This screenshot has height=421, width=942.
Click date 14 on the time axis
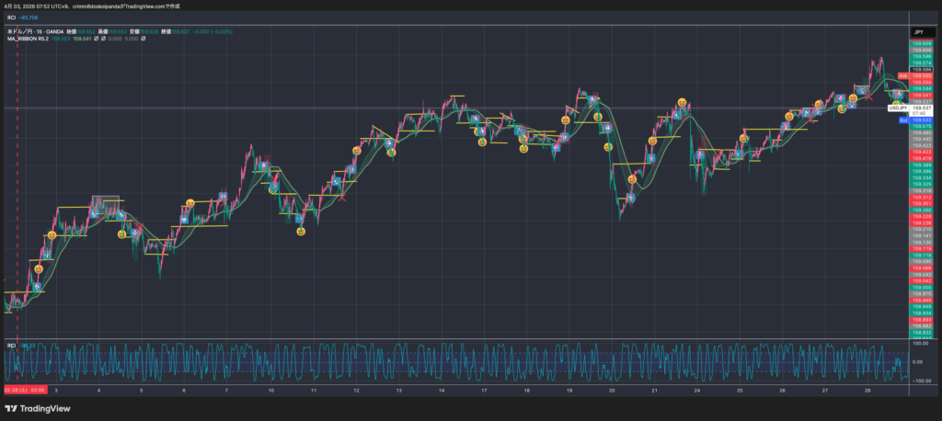(x=442, y=390)
